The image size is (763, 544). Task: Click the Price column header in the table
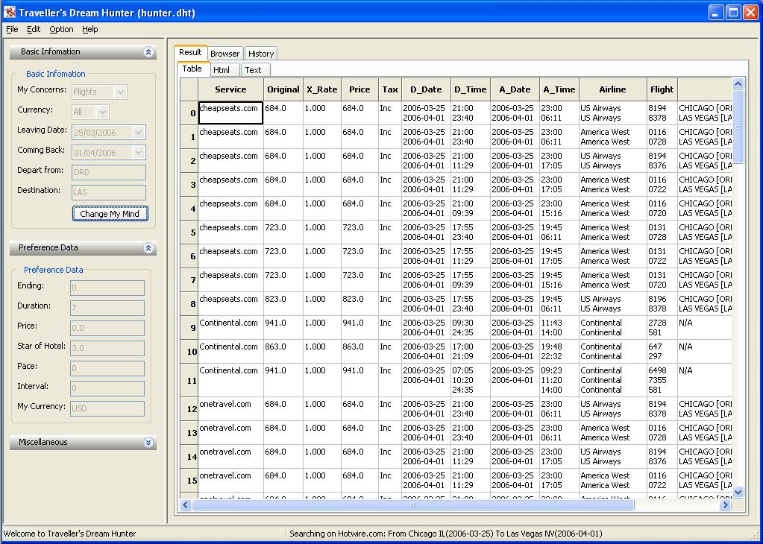359,89
